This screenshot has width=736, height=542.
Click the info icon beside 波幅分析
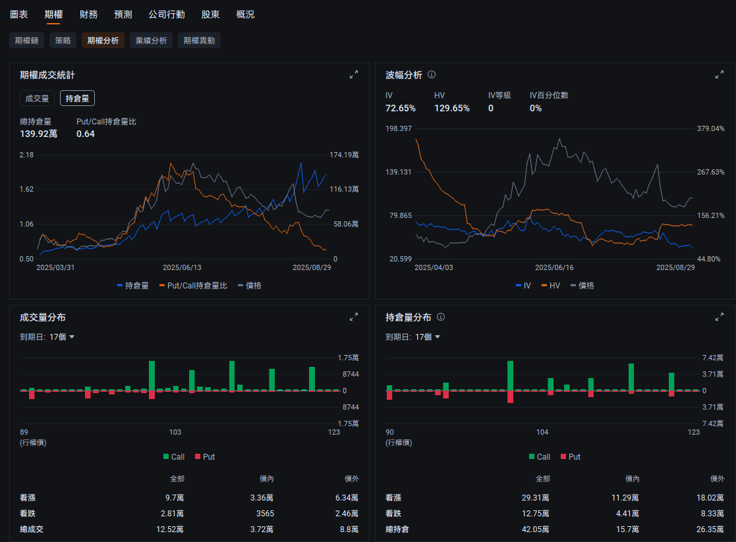(x=432, y=75)
